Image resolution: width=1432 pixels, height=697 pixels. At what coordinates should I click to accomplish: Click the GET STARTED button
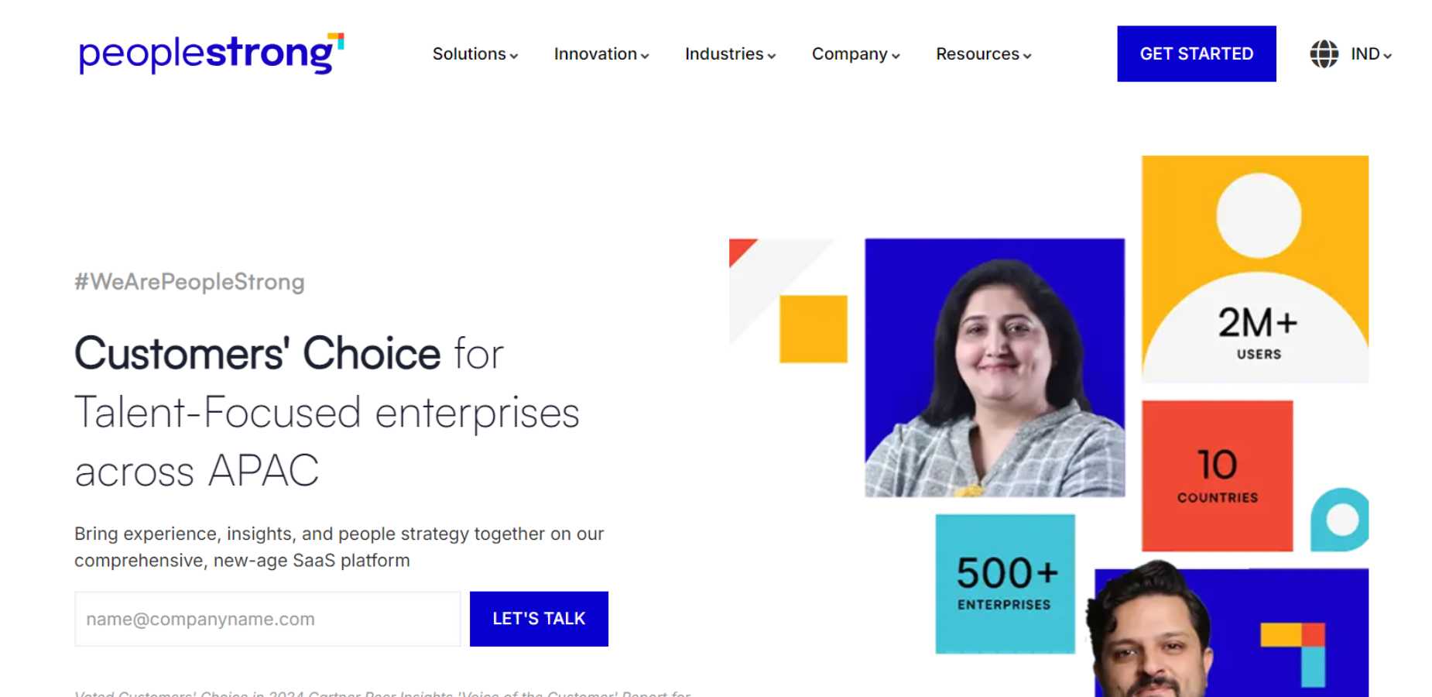pos(1196,53)
